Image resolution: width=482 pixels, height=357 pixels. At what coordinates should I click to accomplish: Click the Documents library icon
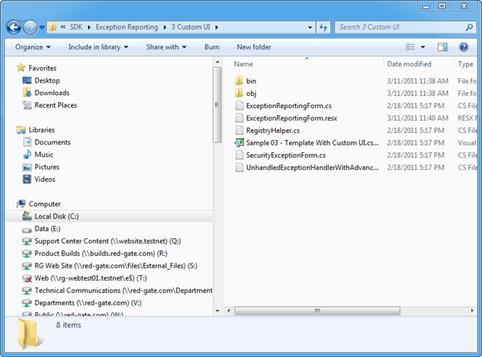27,142
